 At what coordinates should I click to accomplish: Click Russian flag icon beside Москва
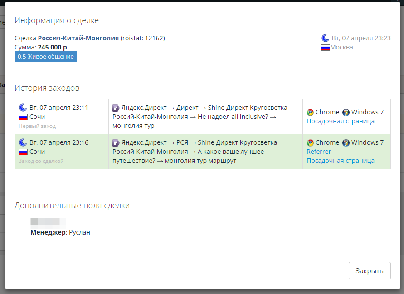(326, 48)
